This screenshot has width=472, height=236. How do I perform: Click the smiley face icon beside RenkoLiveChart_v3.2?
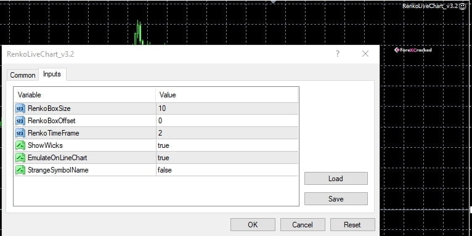click(x=462, y=6)
